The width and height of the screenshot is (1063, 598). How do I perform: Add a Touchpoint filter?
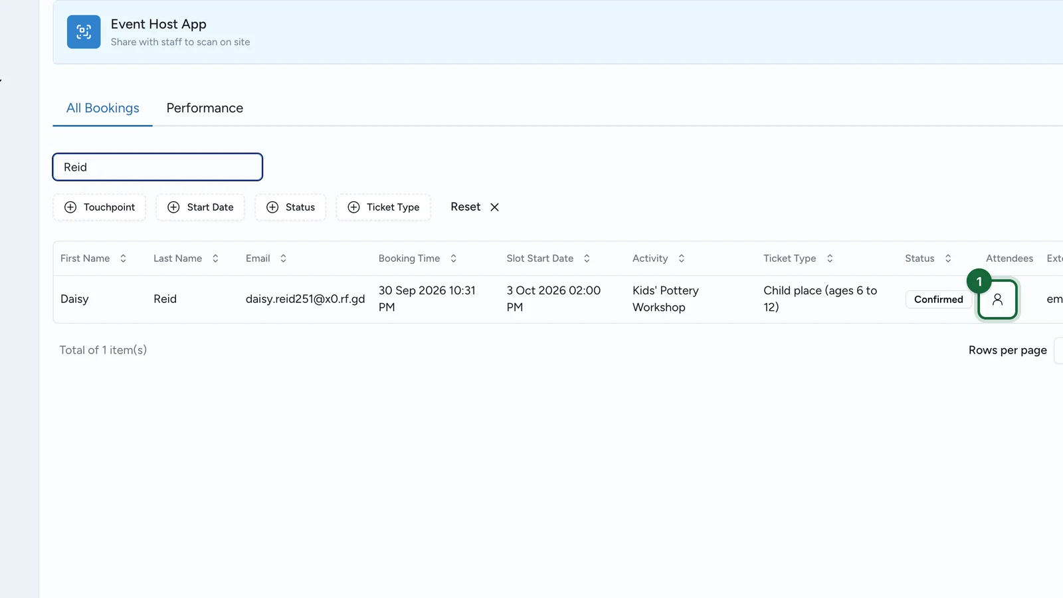point(99,207)
